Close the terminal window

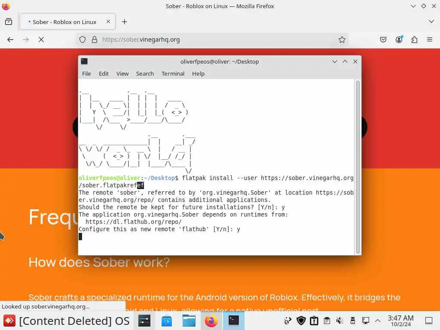coord(355,61)
